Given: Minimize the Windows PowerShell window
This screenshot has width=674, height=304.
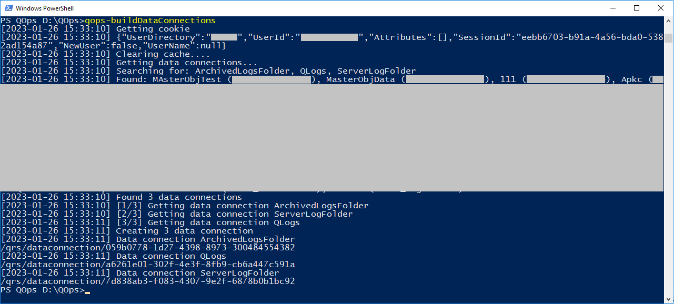Looking at the screenshot, I should 613,8.
